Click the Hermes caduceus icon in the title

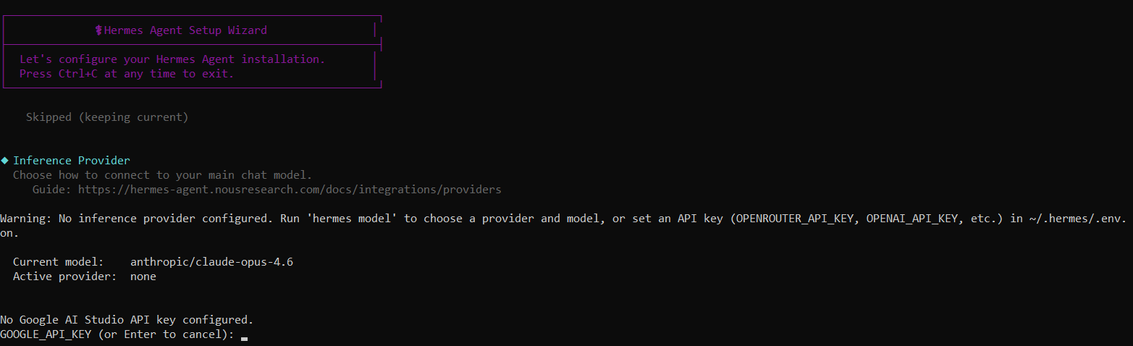[x=99, y=30]
